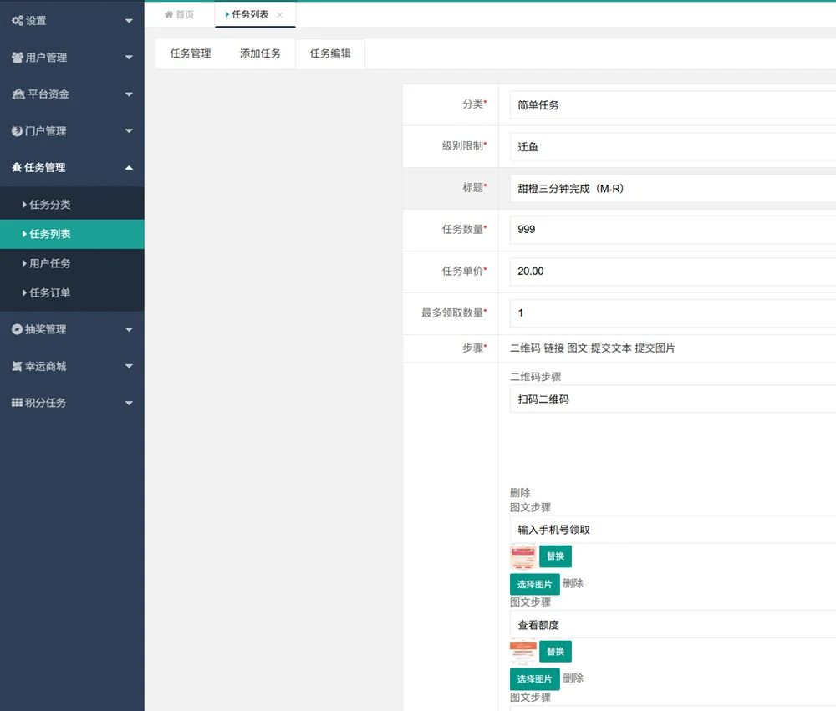The width and height of the screenshot is (836, 711).
Task: Click the 抽奖管理 circle icon
Action: tap(17, 329)
